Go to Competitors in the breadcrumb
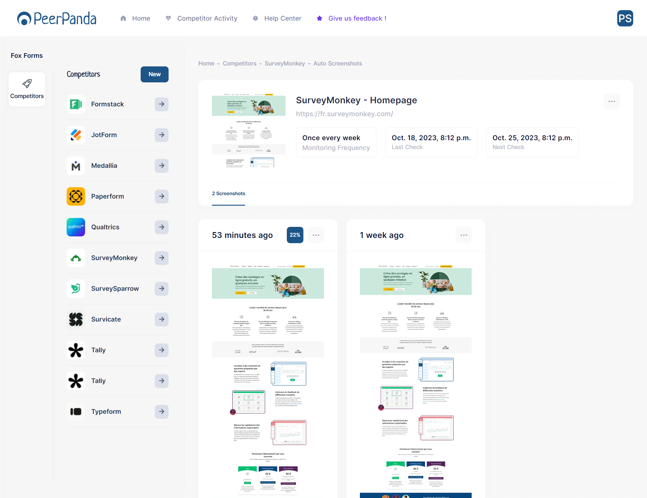 239,64
